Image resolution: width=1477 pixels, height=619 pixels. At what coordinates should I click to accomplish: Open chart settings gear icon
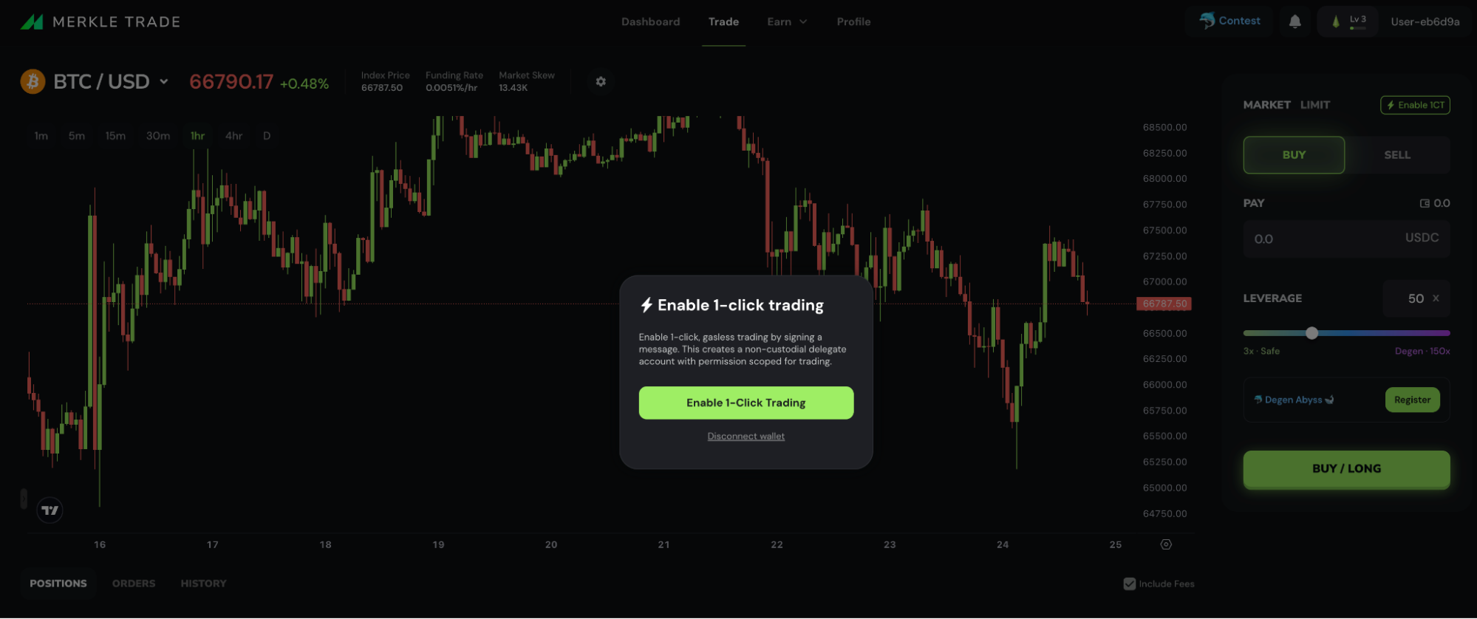pyautogui.click(x=601, y=81)
